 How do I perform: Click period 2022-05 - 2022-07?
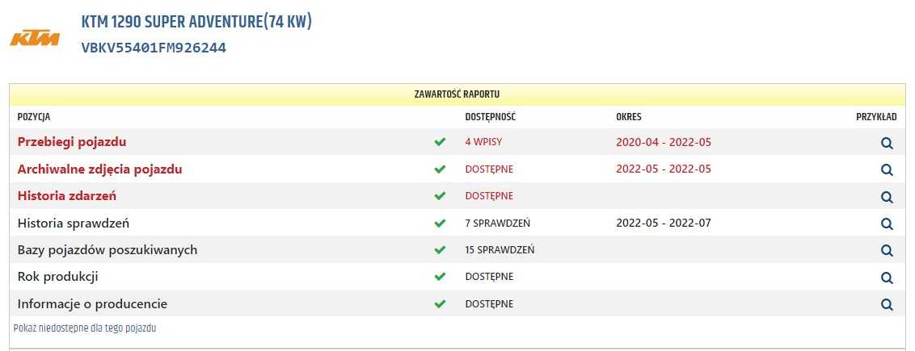pyautogui.click(x=664, y=223)
